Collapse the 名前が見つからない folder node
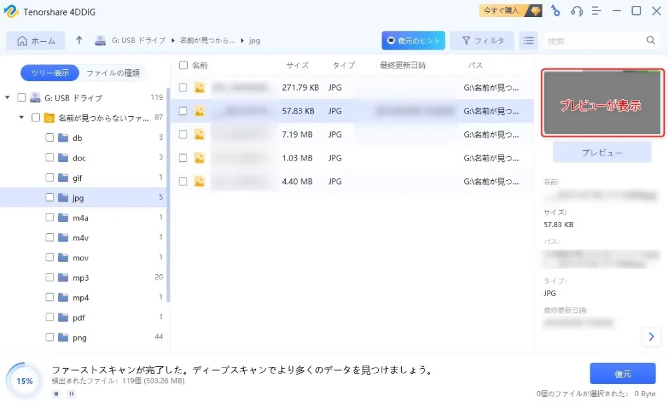This screenshot has height=408, width=668. point(21,118)
